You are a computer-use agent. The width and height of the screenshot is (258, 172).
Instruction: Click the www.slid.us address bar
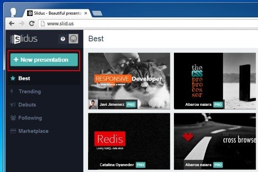(x=148, y=24)
